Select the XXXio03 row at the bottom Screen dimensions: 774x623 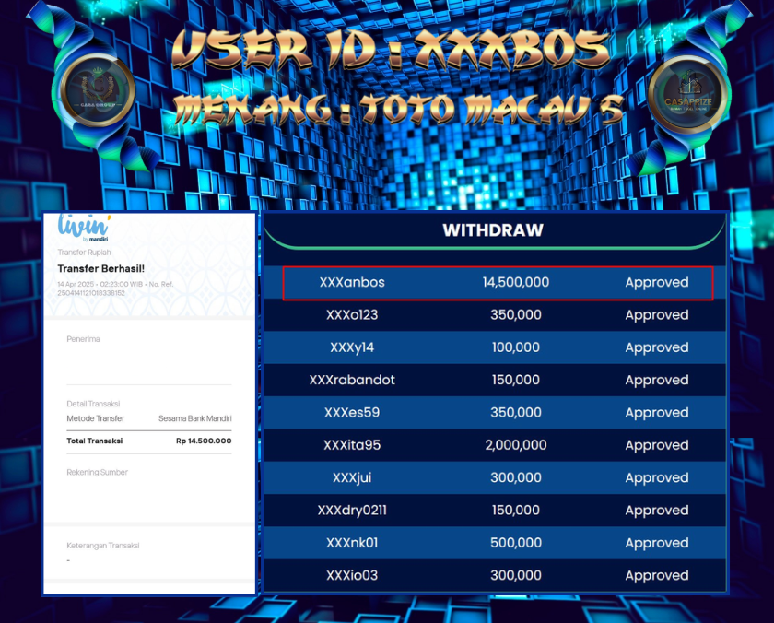(496, 576)
